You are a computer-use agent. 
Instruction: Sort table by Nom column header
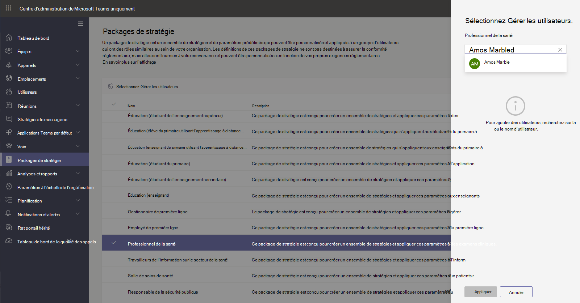(131, 106)
